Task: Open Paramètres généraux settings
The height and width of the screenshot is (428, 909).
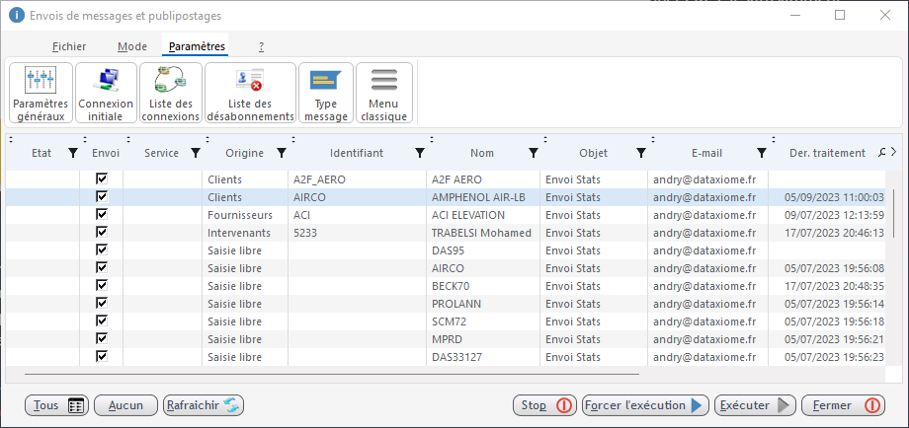Action: point(41,94)
